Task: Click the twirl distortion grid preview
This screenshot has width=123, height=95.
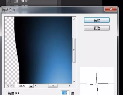Action: [x=97, y=81]
